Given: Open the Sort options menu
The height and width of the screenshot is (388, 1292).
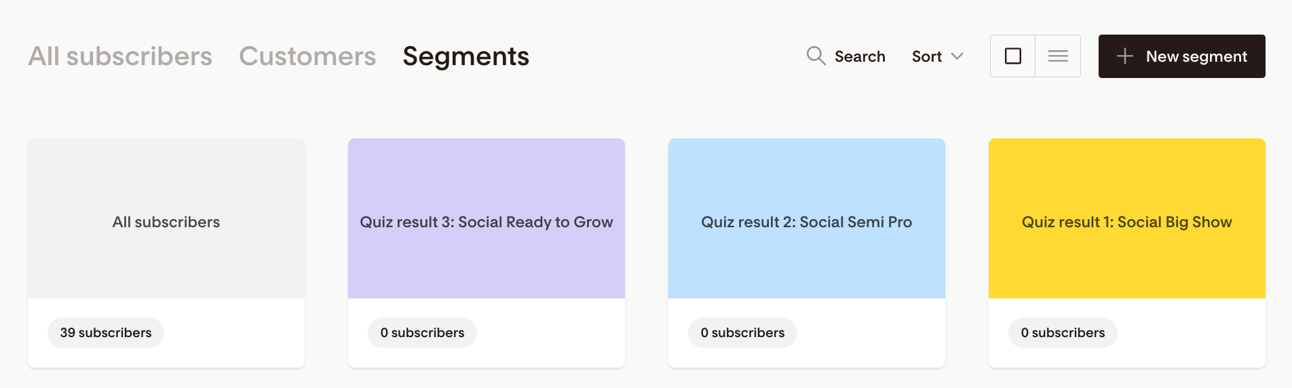Looking at the screenshot, I should pyautogui.click(x=927, y=56).
